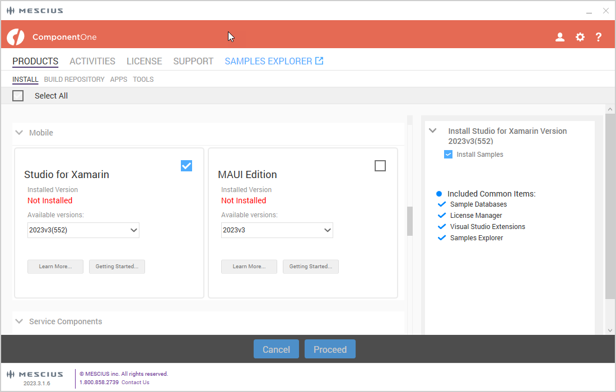The width and height of the screenshot is (616, 392).
Task: Open the Xamarin available versions dropdown
Action: click(x=83, y=230)
